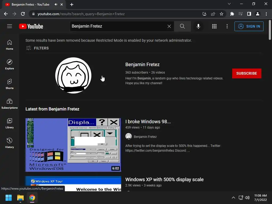Open the Windows Start menu
The height and width of the screenshot is (204, 272).
tap(8, 198)
